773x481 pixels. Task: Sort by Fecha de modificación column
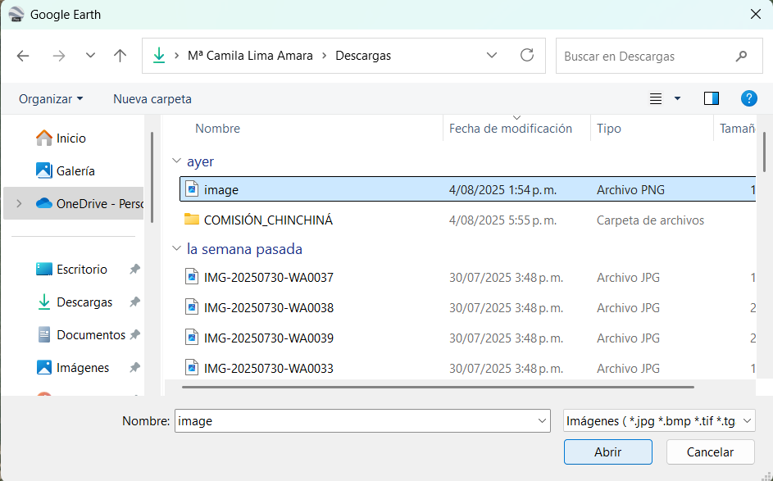click(x=510, y=129)
